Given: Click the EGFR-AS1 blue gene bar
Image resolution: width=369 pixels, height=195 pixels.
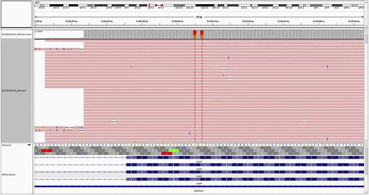Looking at the screenshot, I should 199,187.
